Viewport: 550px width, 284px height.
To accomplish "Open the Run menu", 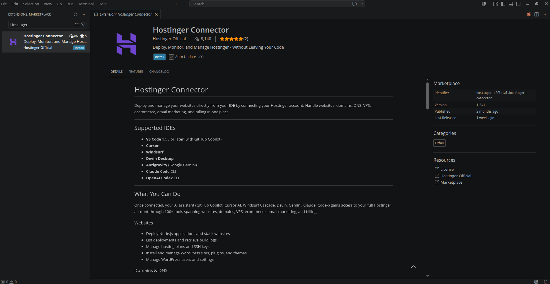I will pyautogui.click(x=70, y=4).
